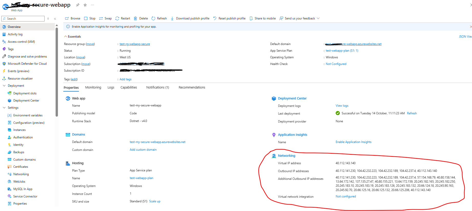
Task: Switch to the Logs tab
Action: [111, 87]
